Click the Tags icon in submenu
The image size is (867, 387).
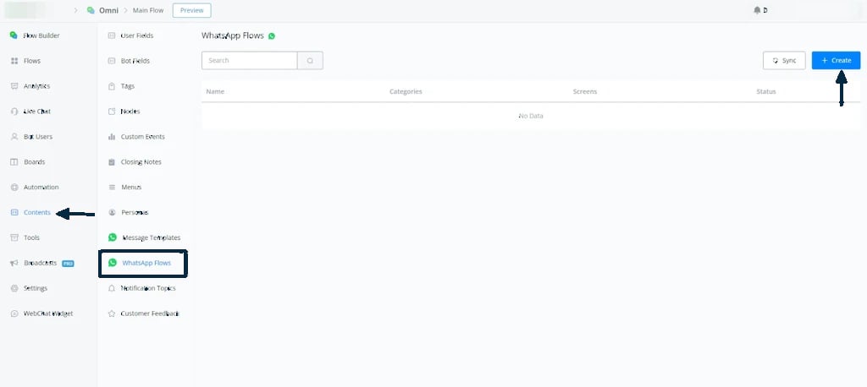[112, 86]
